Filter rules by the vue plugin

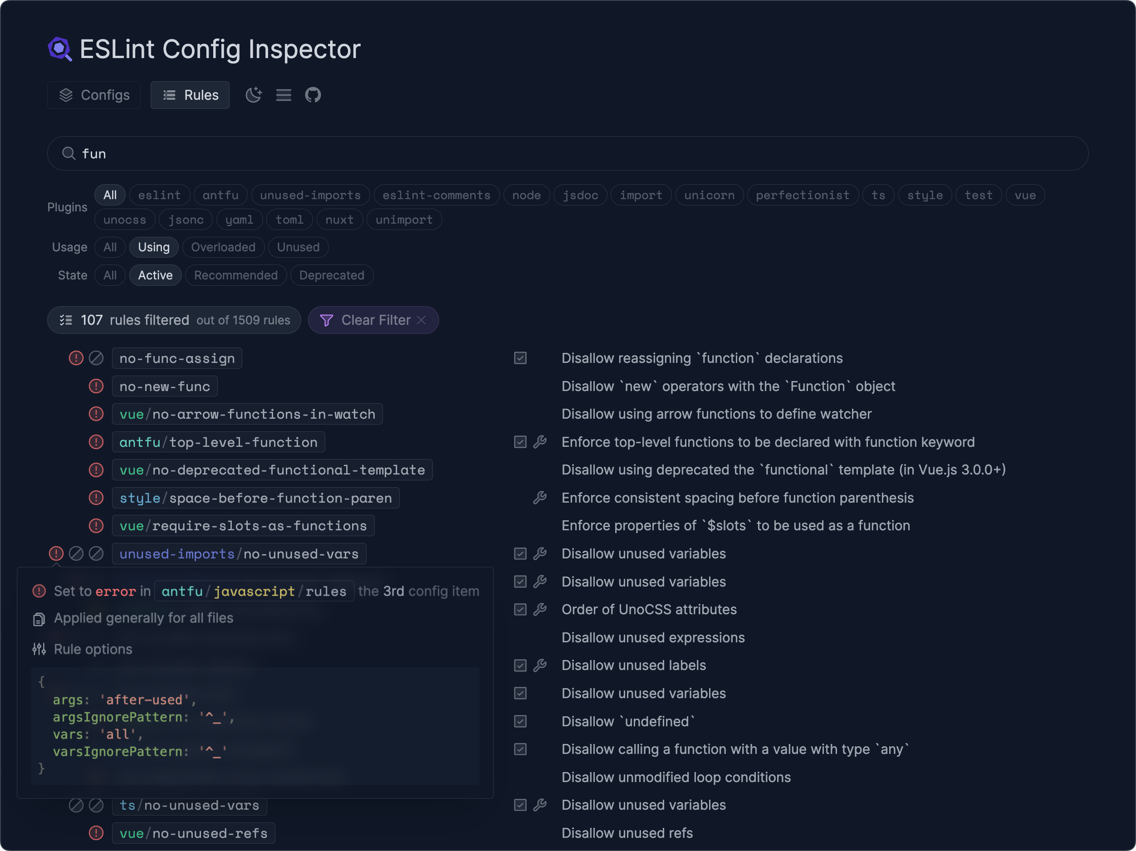[1025, 195]
